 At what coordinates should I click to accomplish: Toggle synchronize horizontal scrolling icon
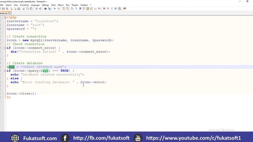click(67, 9)
